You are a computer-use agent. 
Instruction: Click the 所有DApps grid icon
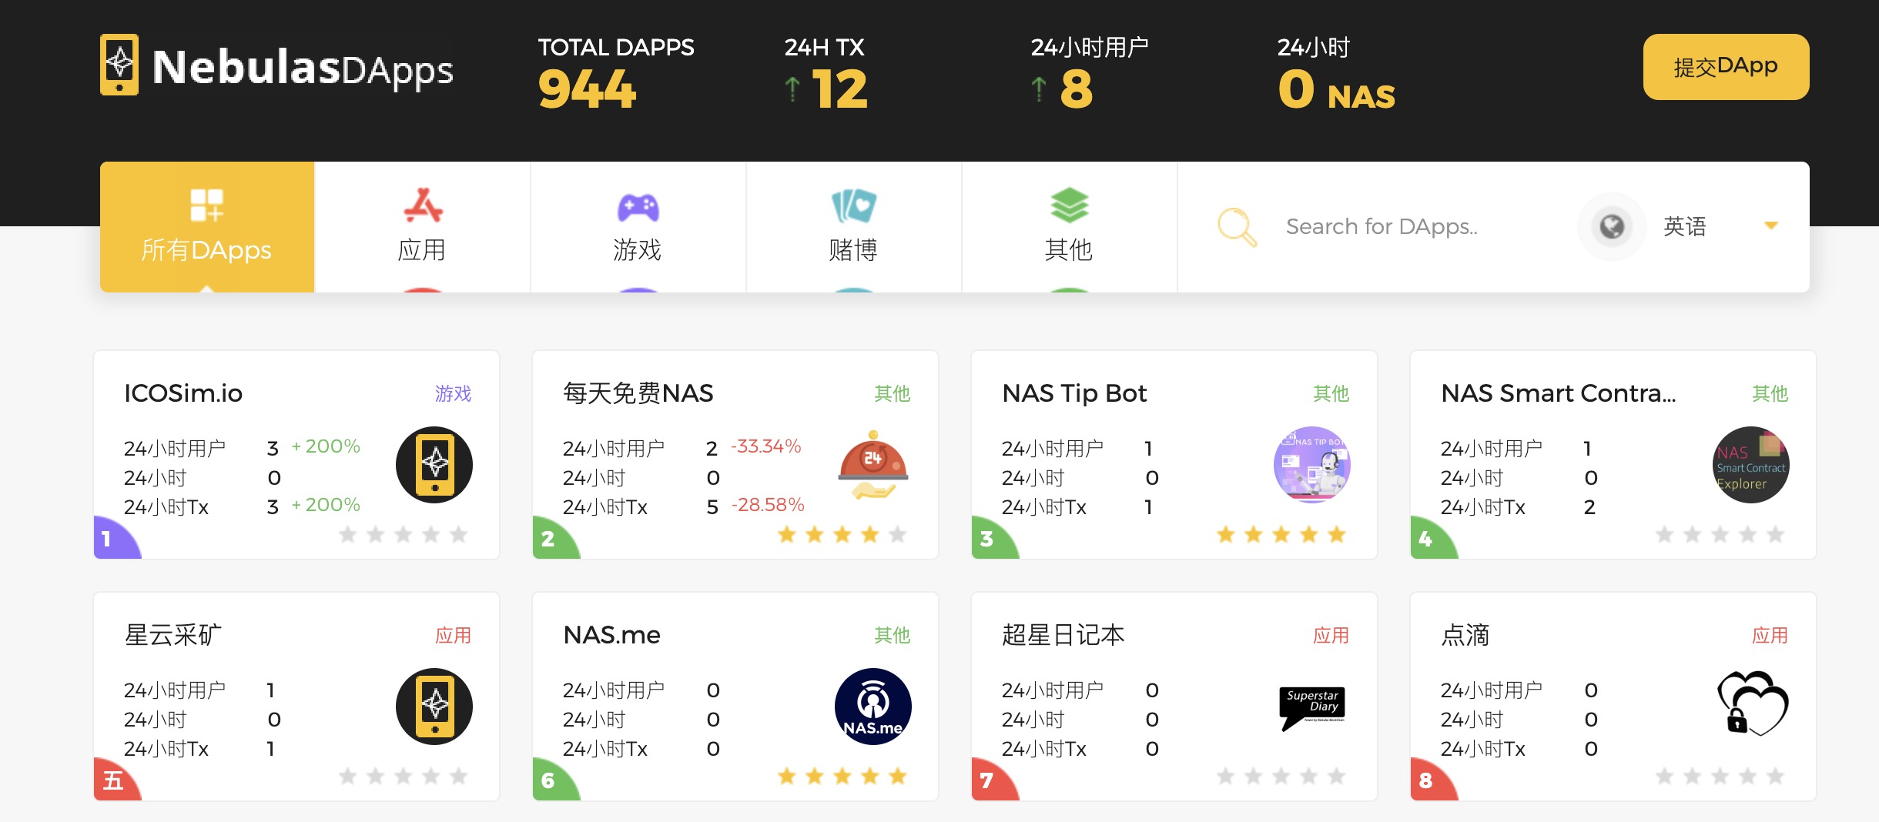pyautogui.click(x=206, y=205)
